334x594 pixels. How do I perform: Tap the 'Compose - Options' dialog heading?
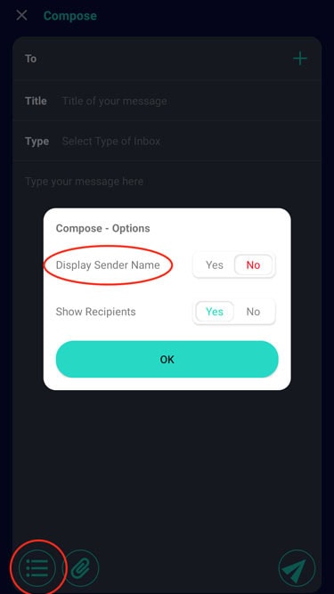click(103, 229)
